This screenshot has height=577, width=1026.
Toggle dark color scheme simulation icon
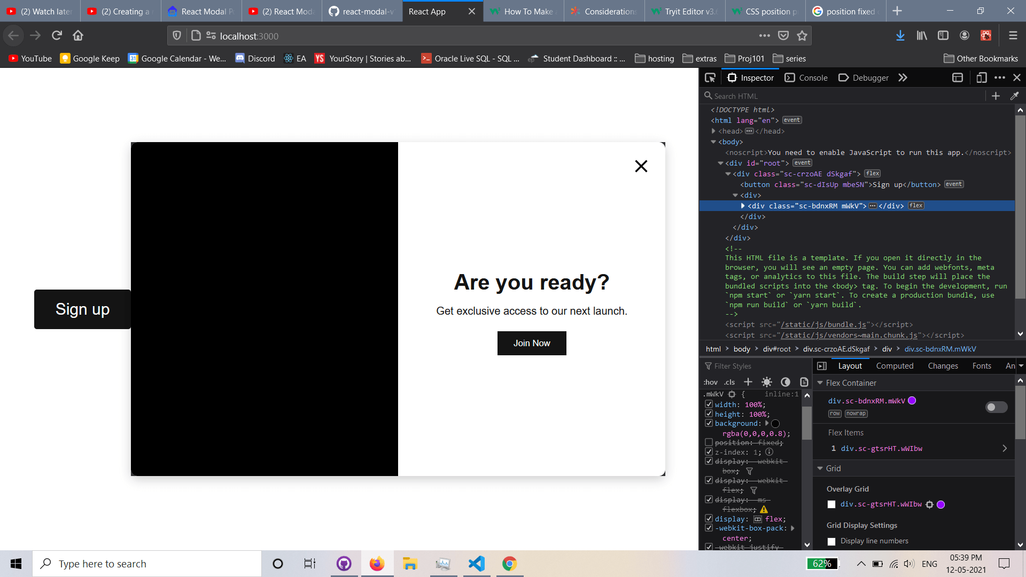pyautogui.click(x=786, y=382)
